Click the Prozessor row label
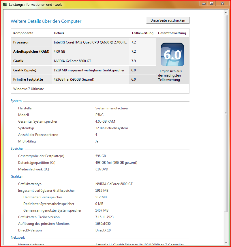The width and height of the screenshot is (231, 247). (21, 42)
